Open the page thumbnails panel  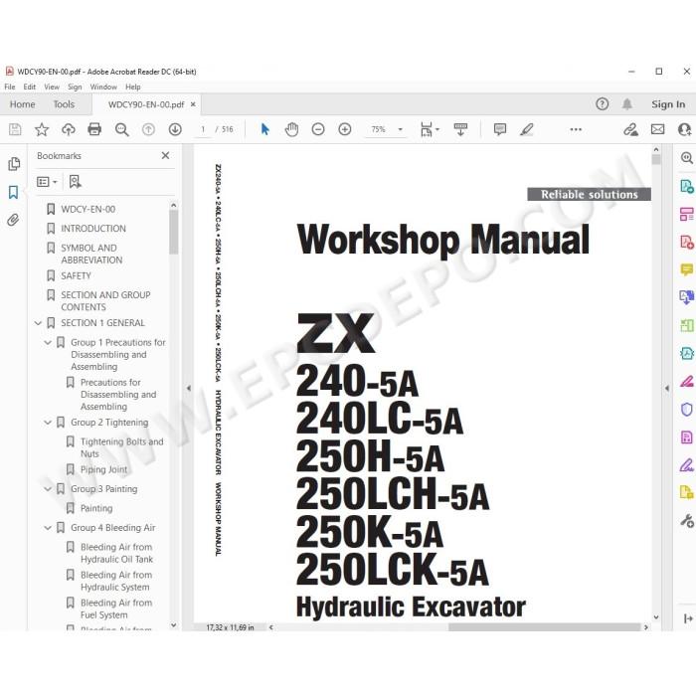tap(14, 164)
